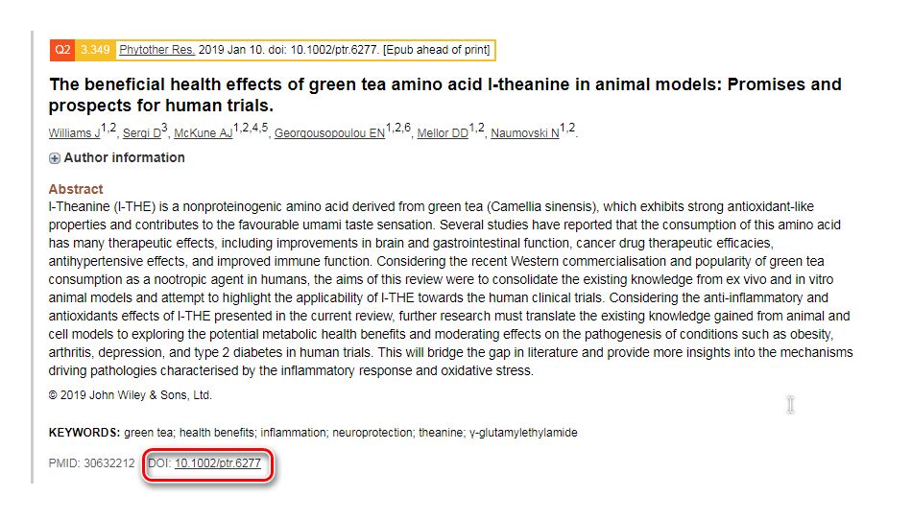Click the article title about l-theanine
The height and width of the screenshot is (521, 912).
[x=444, y=94]
